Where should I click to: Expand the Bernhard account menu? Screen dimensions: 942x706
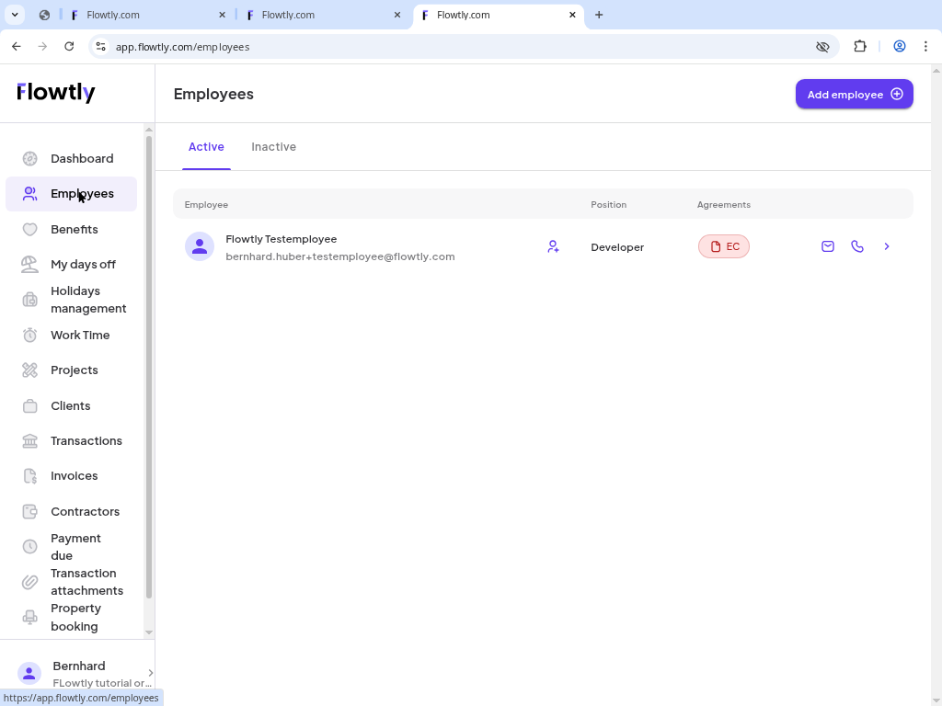(150, 672)
